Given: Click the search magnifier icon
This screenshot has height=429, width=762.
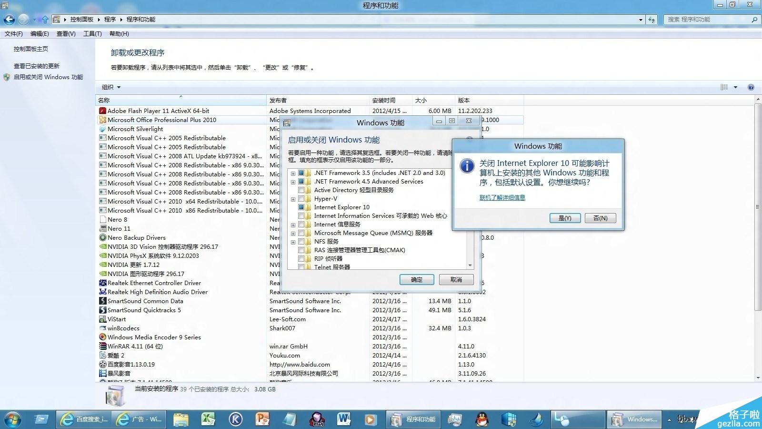Looking at the screenshot, I should coord(754,20).
